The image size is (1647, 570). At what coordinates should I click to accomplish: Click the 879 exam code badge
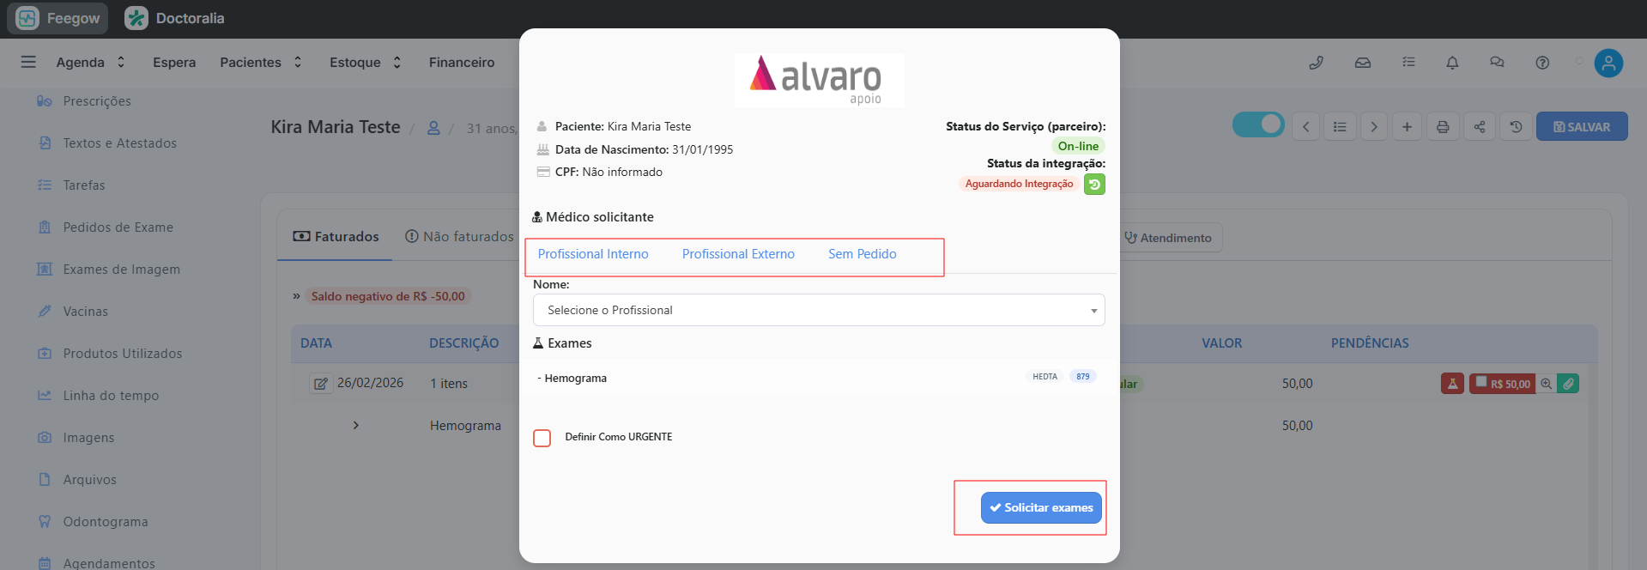(1083, 377)
